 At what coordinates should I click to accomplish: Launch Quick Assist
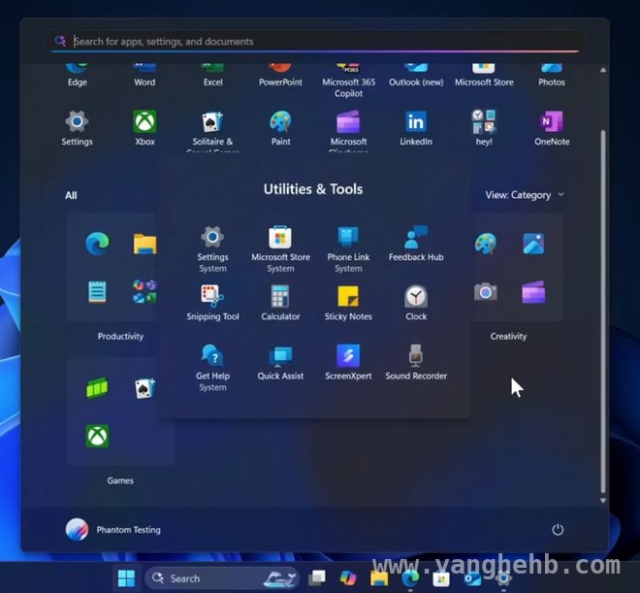pyautogui.click(x=280, y=362)
